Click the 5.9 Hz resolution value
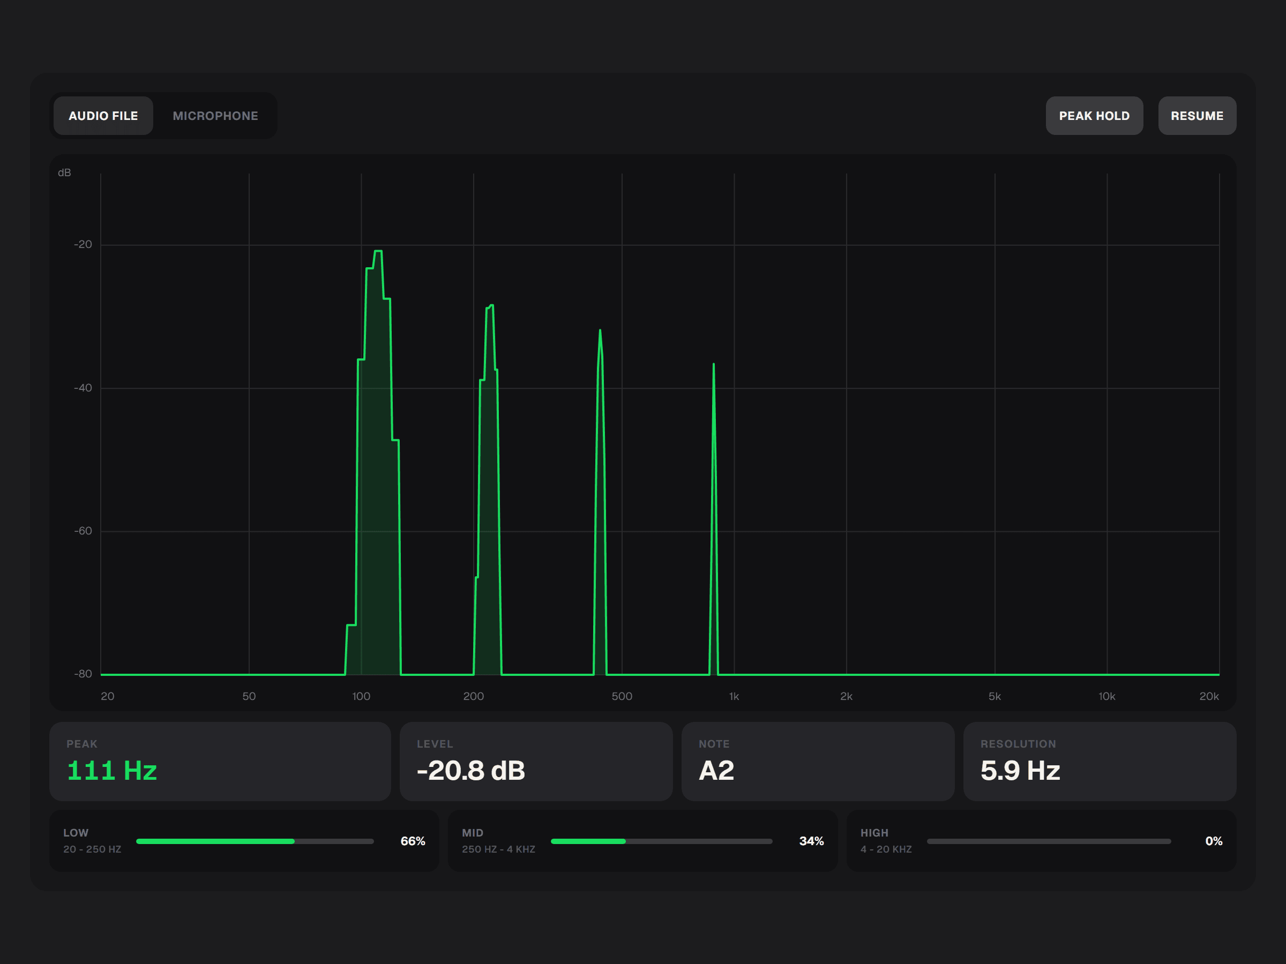The height and width of the screenshot is (964, 1286). (1020, 771)
